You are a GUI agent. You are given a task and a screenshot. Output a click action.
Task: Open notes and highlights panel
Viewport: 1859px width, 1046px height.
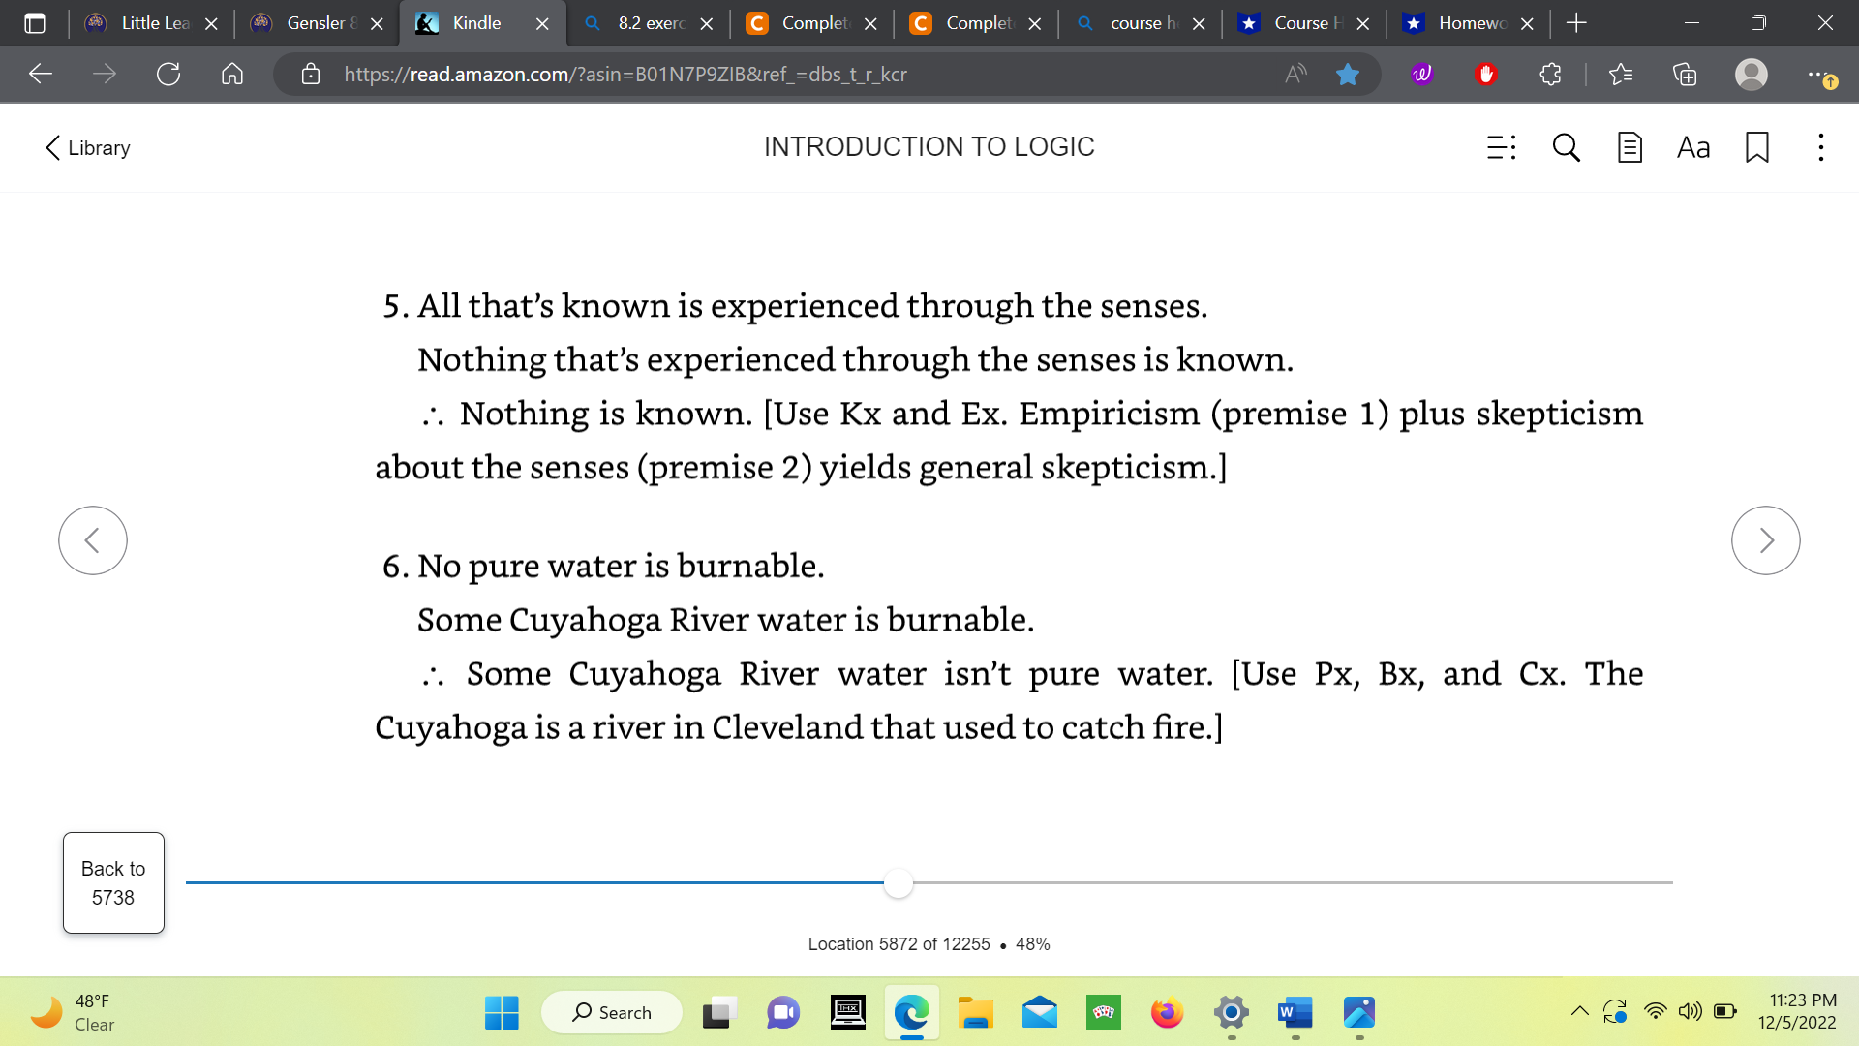pos(1629,147)
